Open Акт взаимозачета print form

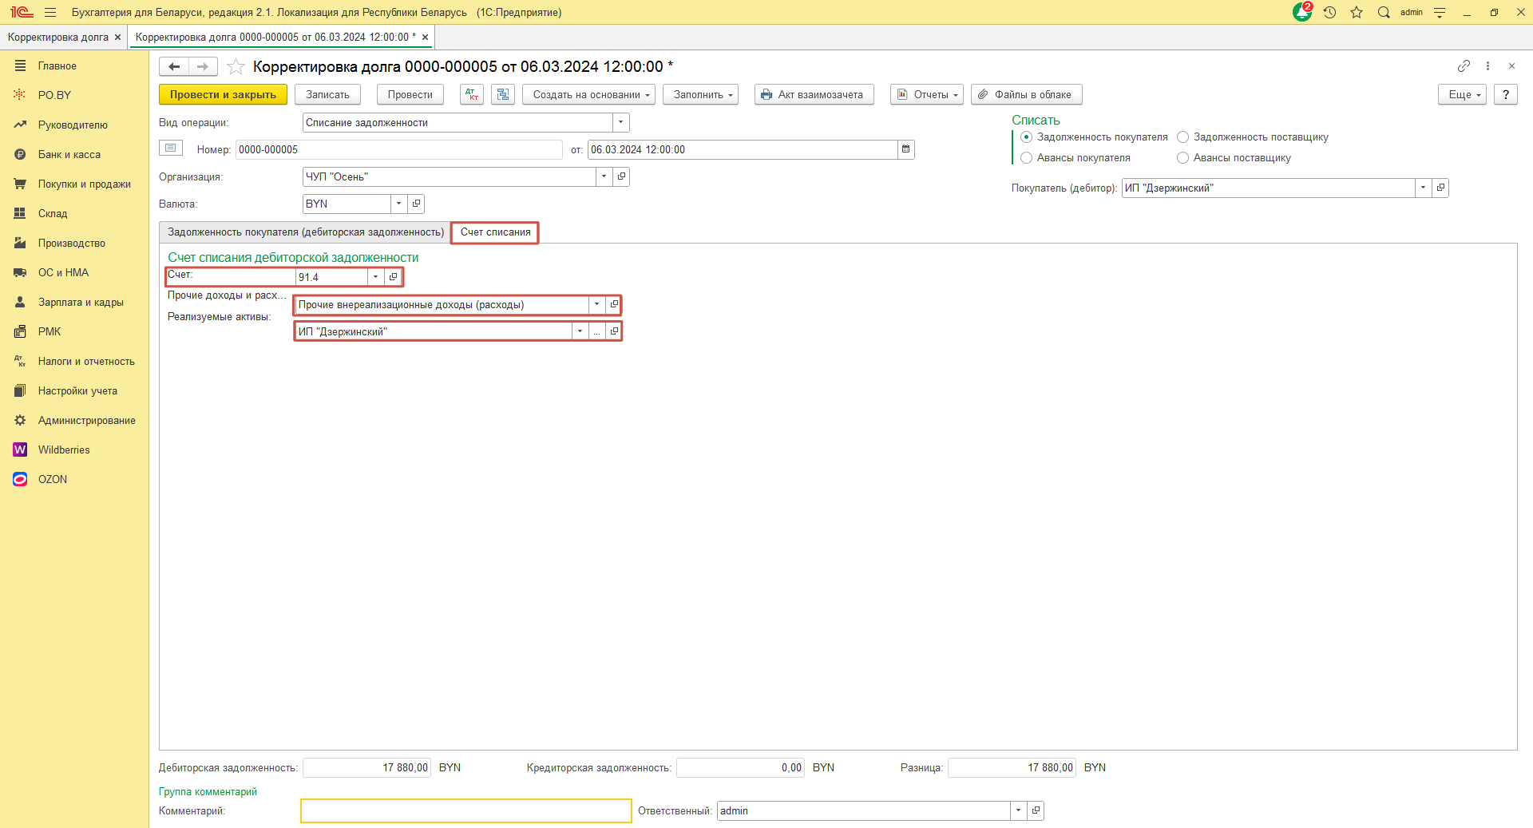pos(814,94)
